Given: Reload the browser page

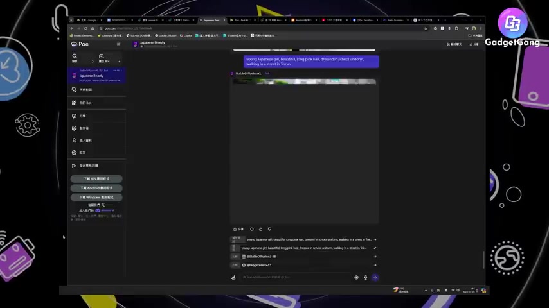Looking at the screenshot, I should click(x=85, y=28).
